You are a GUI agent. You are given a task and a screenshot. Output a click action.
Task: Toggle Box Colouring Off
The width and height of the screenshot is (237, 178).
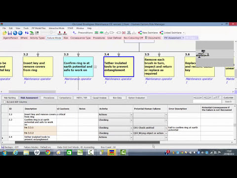coord(133,38)
